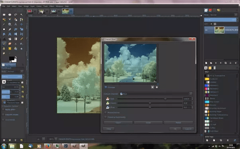This screenshot has height=149, width=240.
Task: Click Cancel in the Channel Mixer dialog
Action: tap(188, 129)
